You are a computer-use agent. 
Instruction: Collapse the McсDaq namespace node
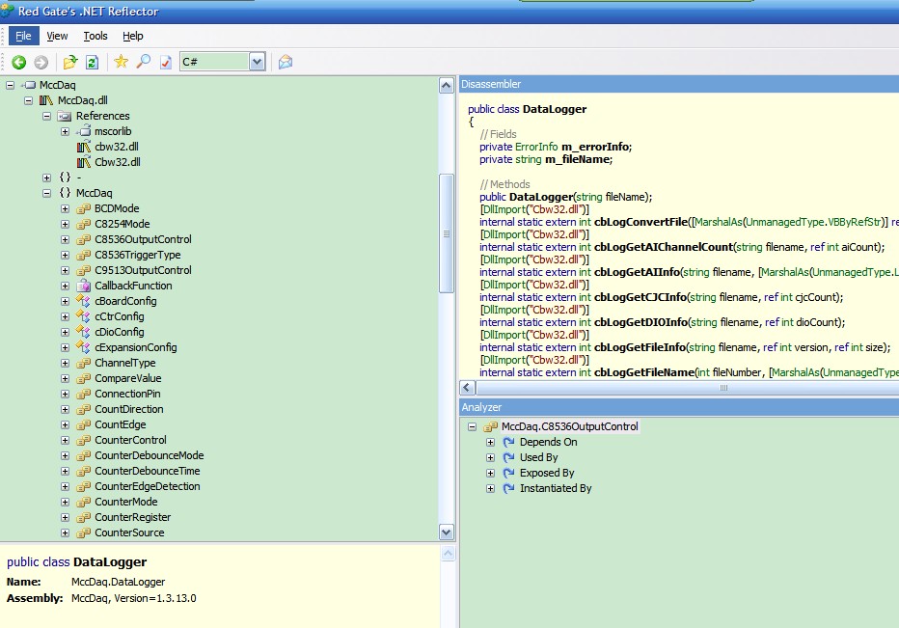(x=47, y=193)
